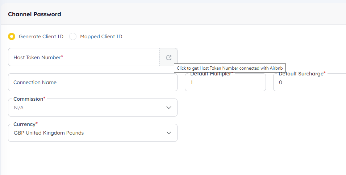346x175 pixels.
Task: Select the Mapped Client ID radio button
Action: coord(73,36)
